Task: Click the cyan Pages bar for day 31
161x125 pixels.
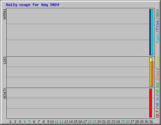Action: (x=152, y=32)
